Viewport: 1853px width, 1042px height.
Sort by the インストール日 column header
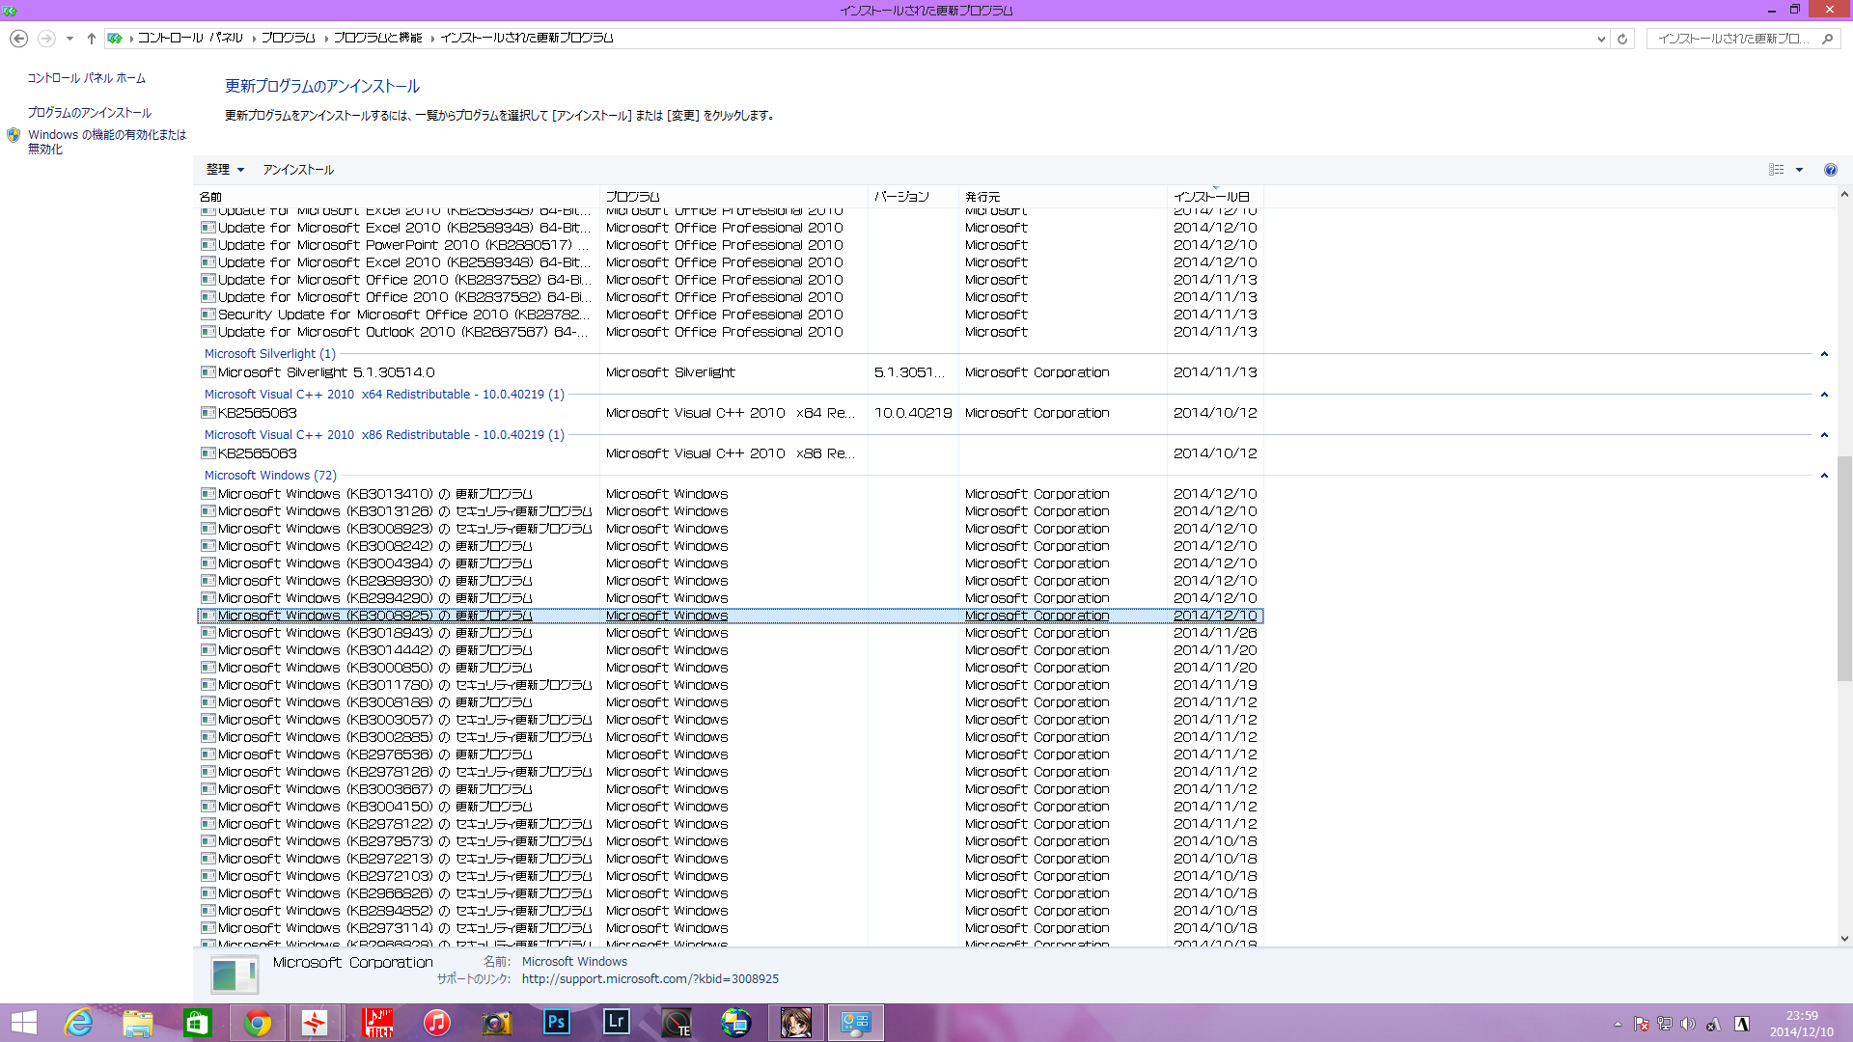point(1215,197)
